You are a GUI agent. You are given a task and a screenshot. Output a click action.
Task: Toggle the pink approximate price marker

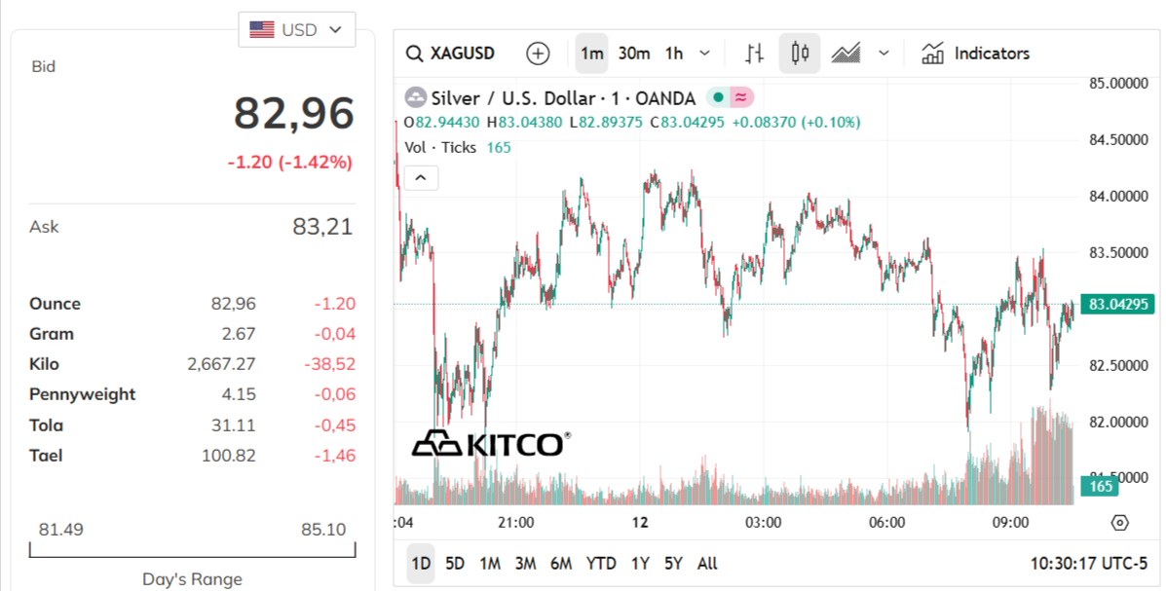pyautogui.click(x=741, y=97)
